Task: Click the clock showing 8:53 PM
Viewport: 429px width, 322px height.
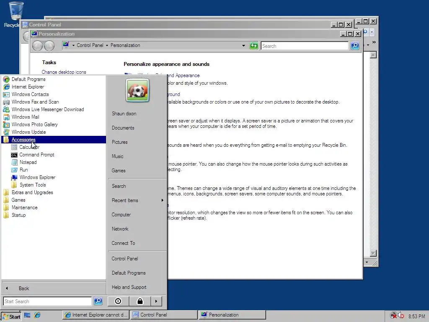Action: click(417, 316)
